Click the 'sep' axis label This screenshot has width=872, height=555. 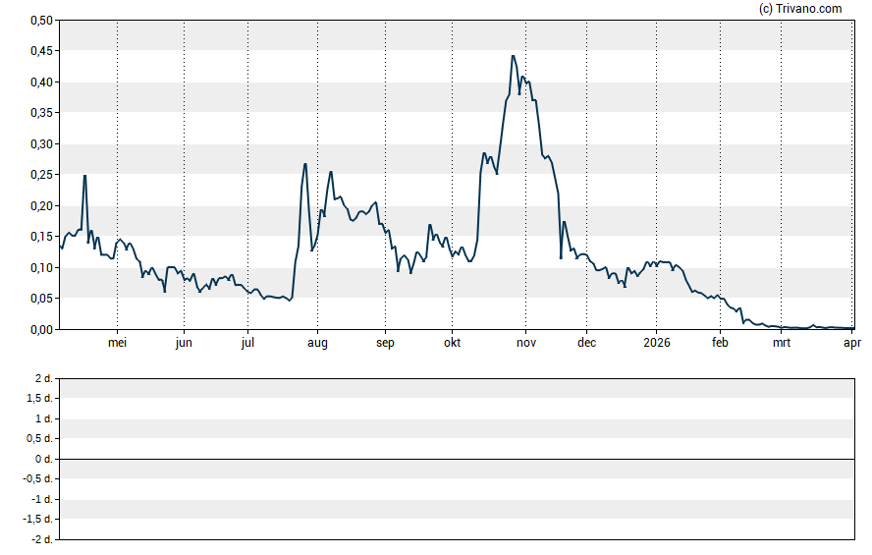385,343
